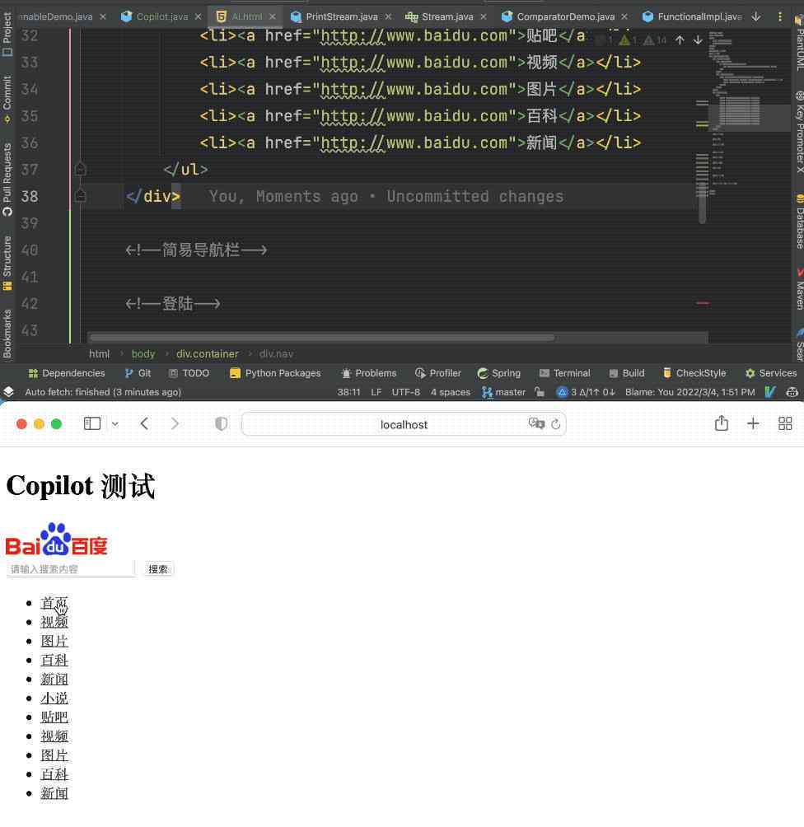Select div.container in the breadcrumb bar

[208, 354]
